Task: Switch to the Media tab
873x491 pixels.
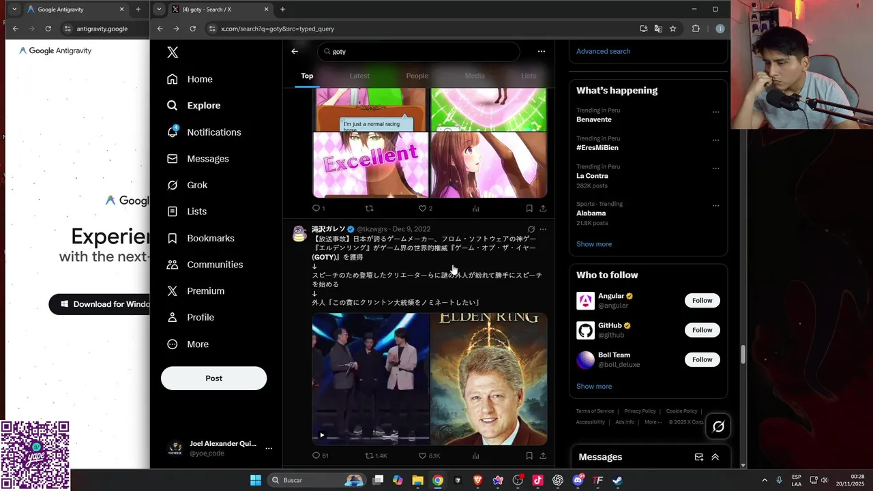Action: point(475,76)
